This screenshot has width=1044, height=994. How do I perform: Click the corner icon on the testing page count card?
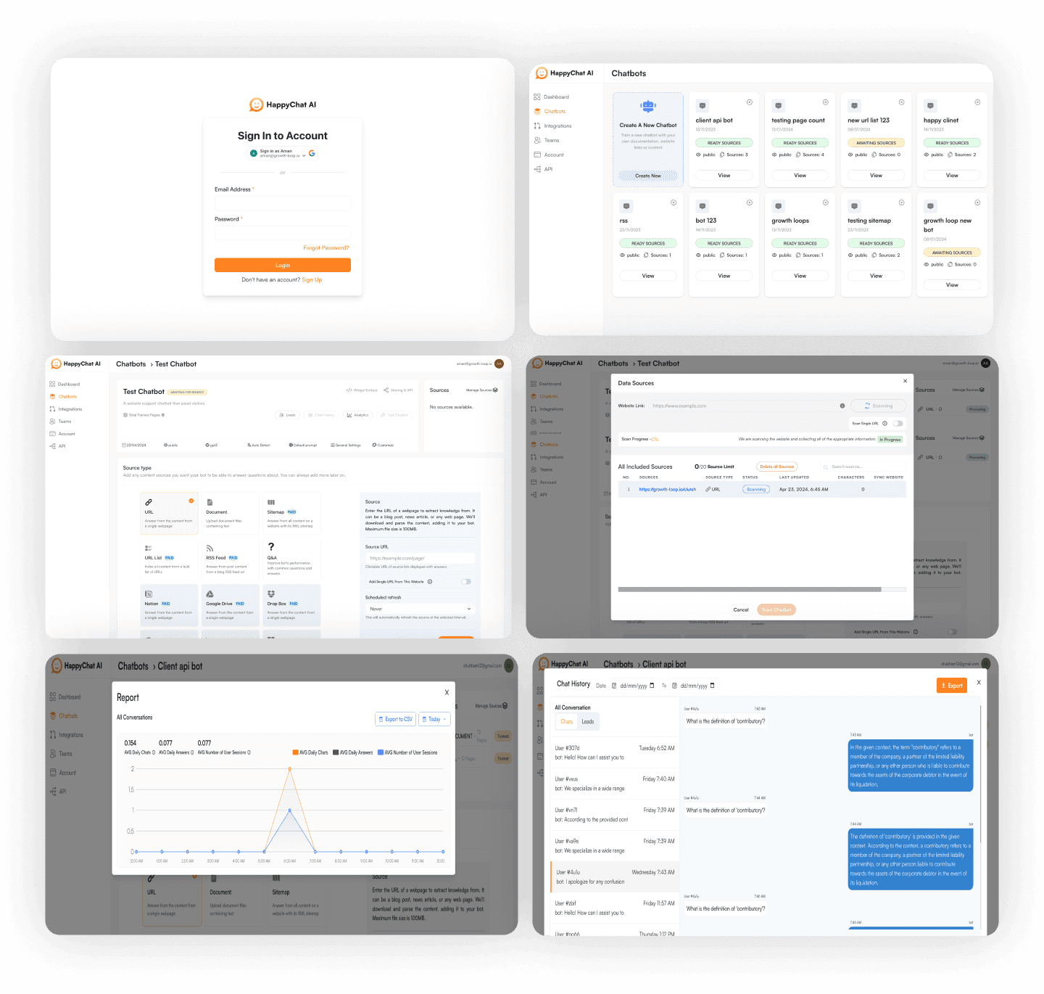[x=826, y=102]
